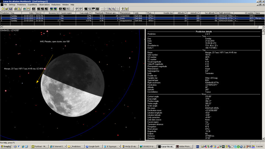Open the Windows Start button
Image resolution: width=265 pixels, height=149 pixels.
point(6,146)
